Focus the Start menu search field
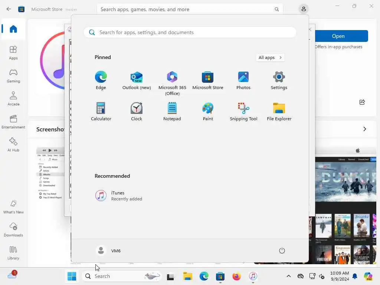 [190, 33]
